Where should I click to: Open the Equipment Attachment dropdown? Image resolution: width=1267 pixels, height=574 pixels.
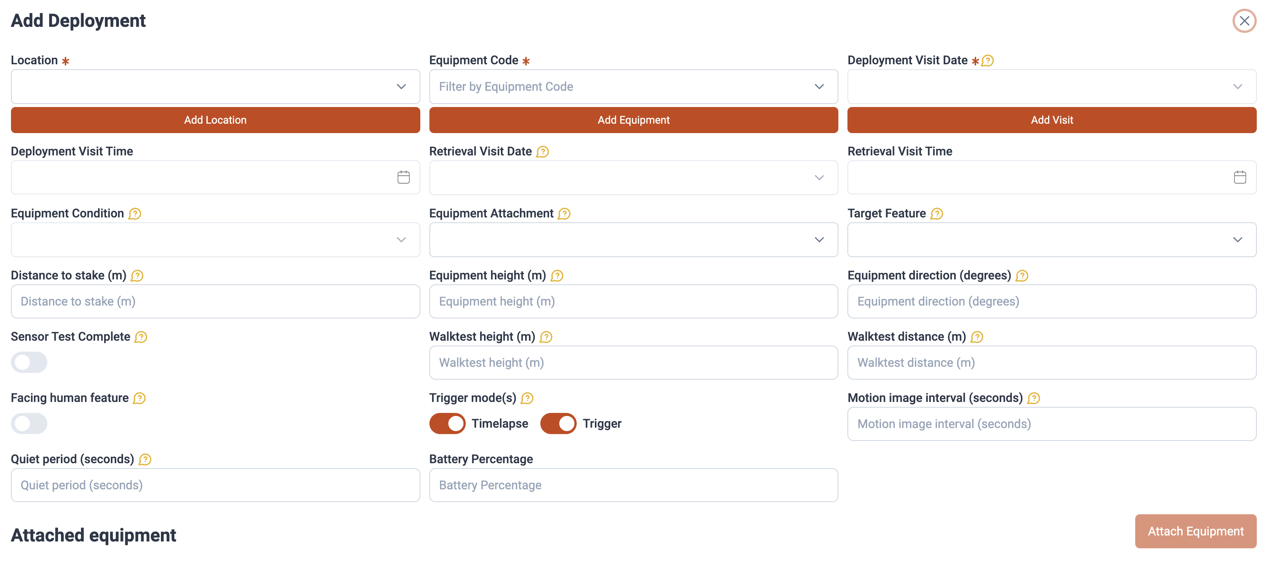(633, 240)
